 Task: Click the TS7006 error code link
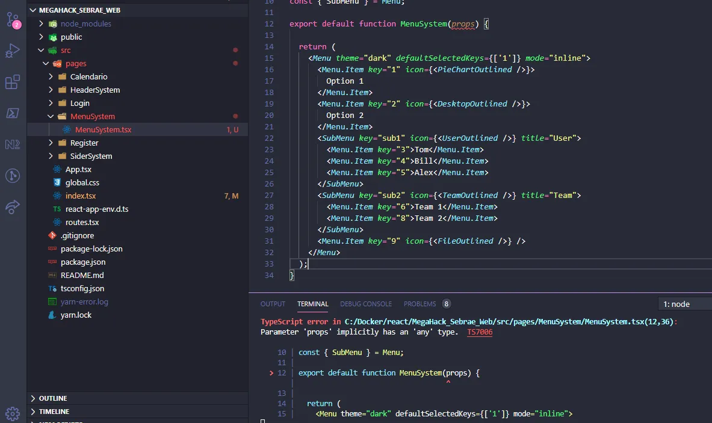[x=479, y=332]
